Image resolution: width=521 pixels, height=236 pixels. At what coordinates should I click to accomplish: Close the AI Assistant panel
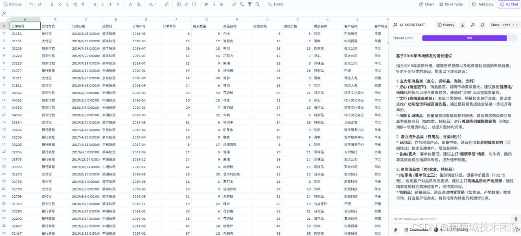point(504,25)
